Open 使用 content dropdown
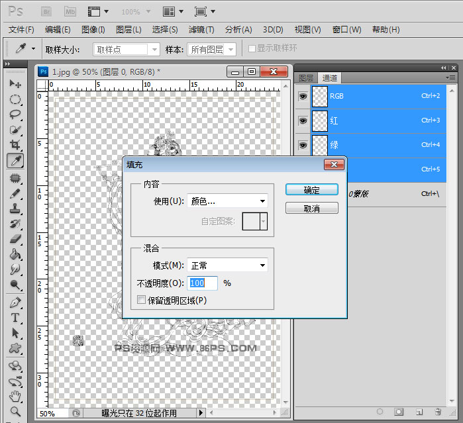This screenshot has width=463, height=423. click(x=228, y=201)
